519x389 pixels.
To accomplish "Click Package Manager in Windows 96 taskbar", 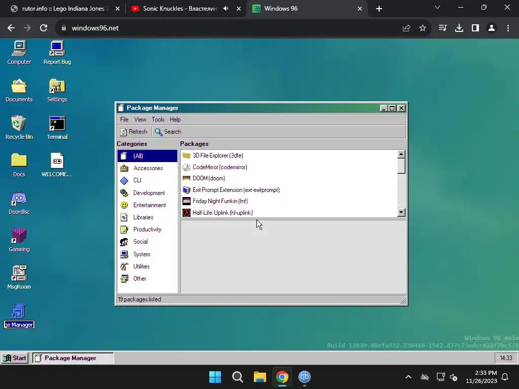I will [73, 358].
